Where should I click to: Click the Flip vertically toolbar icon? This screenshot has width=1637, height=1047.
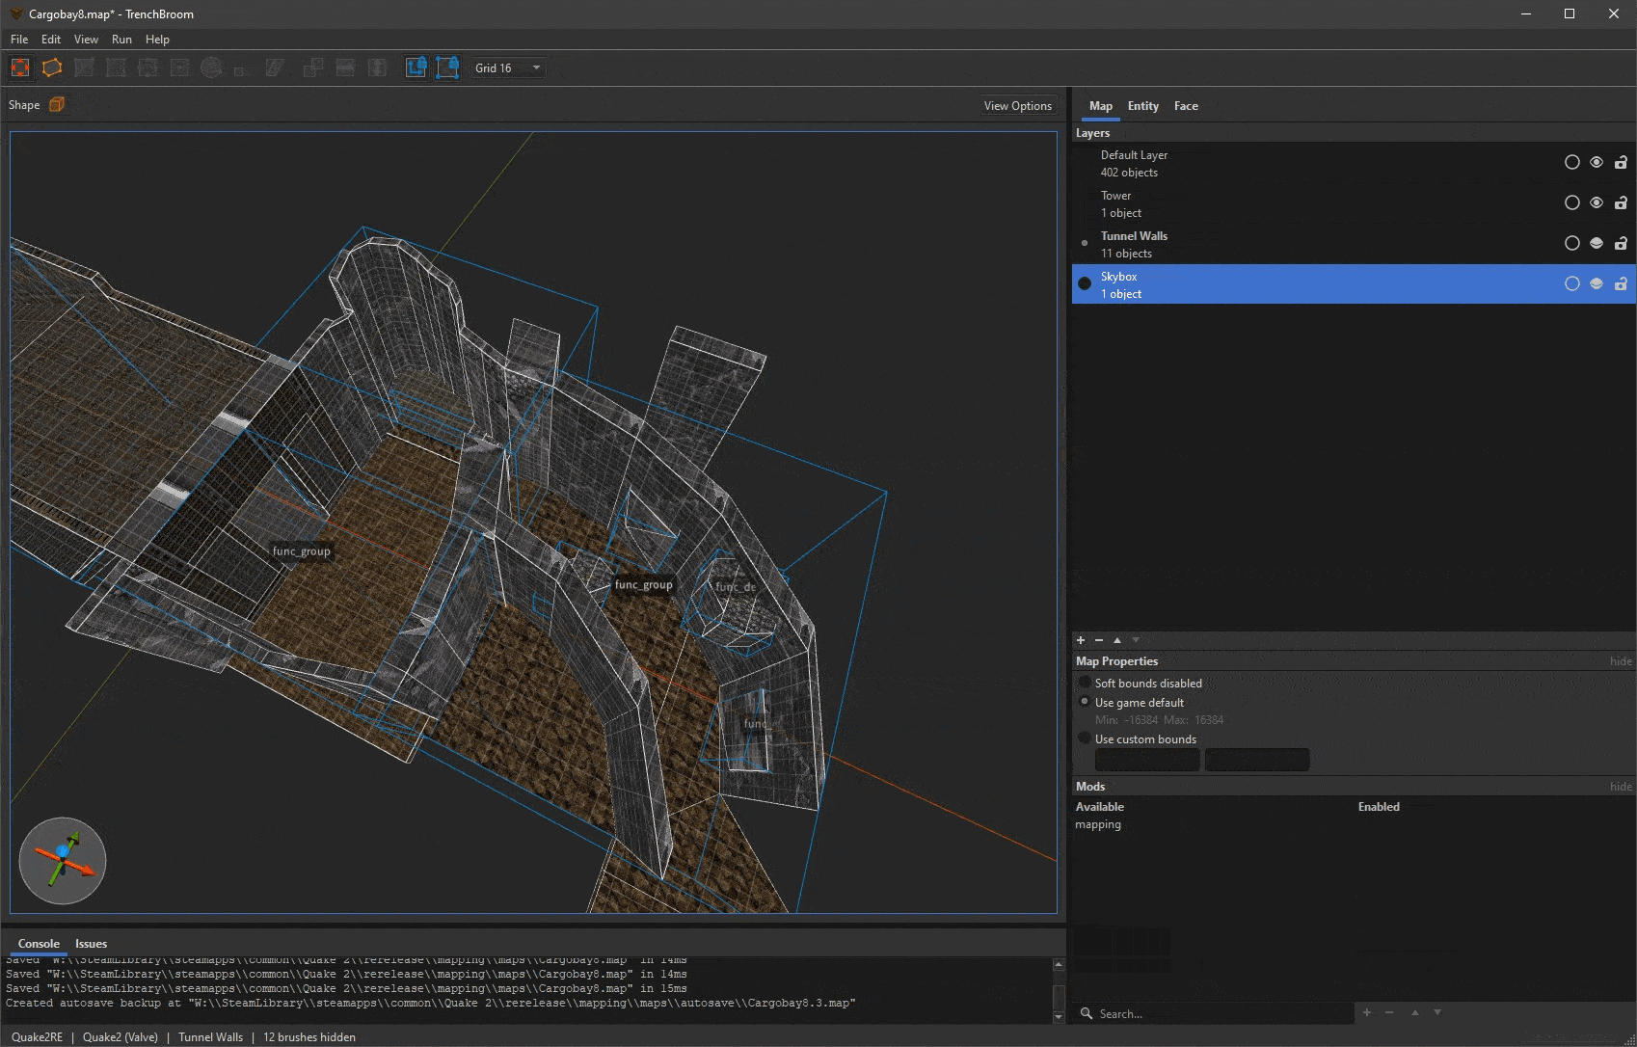point(377,67)
